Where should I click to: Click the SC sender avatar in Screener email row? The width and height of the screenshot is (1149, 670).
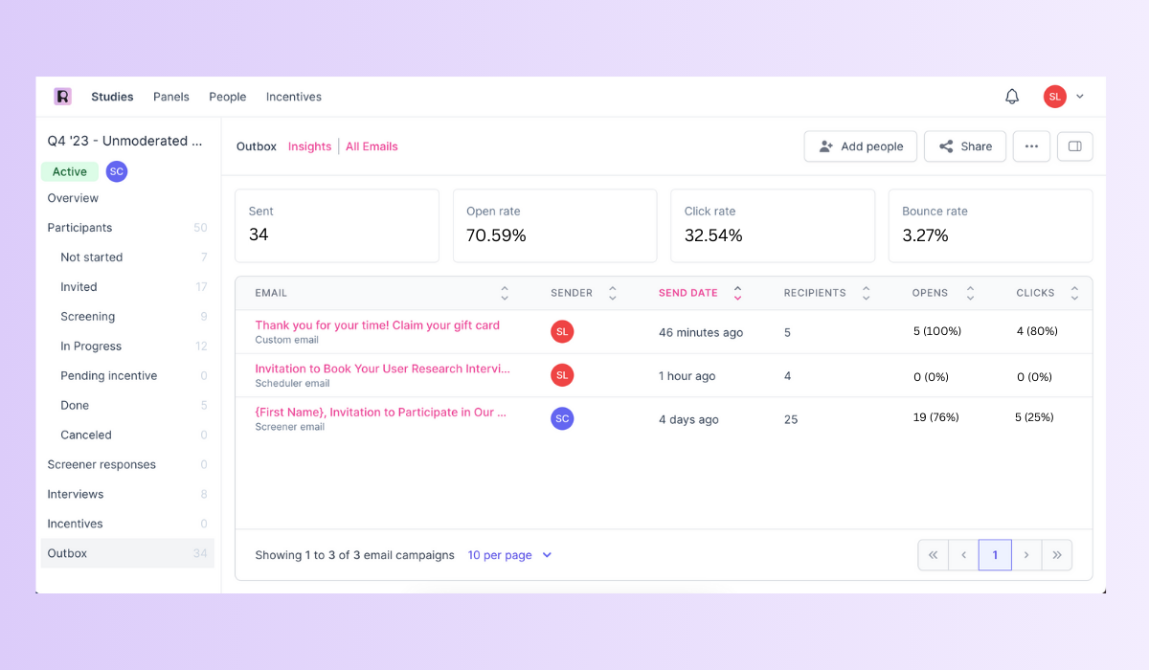coord(562,418)
